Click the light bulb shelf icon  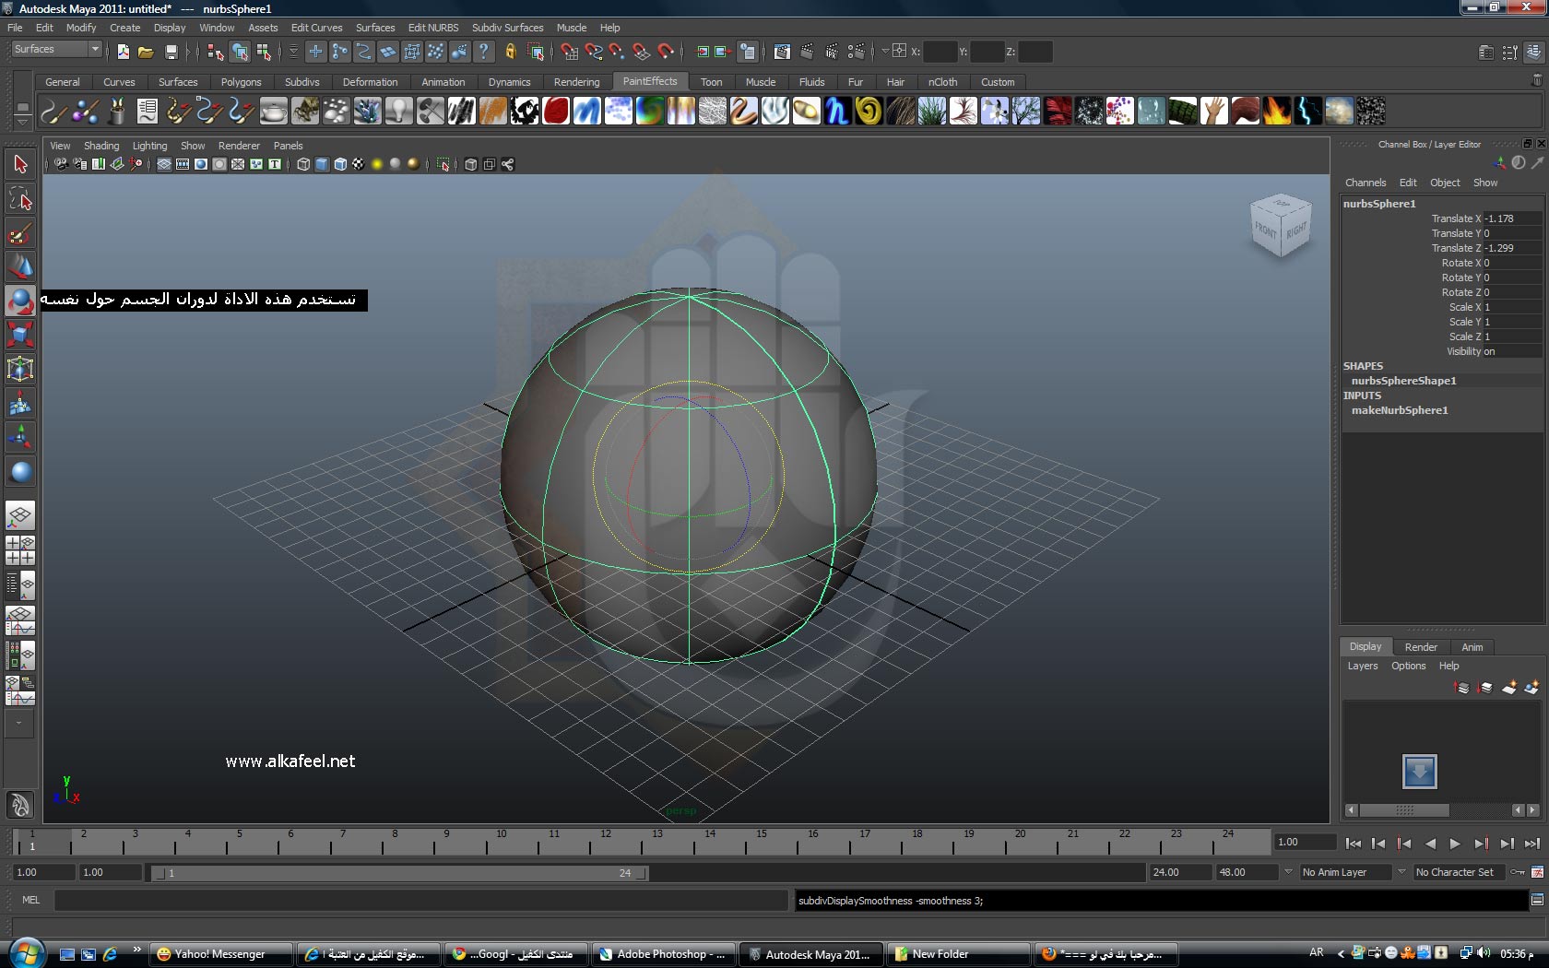(x=398, y=112)
